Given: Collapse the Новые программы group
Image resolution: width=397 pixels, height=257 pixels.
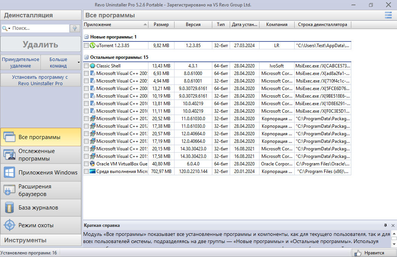Looking at the screenshot, I should coord(87,37).
